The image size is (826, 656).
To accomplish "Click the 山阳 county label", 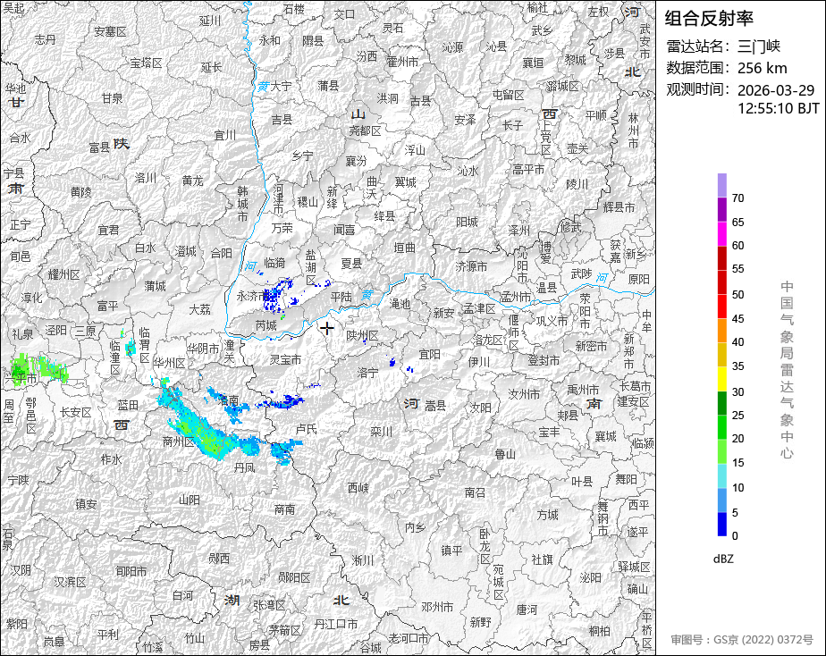I will click(190, 500).
